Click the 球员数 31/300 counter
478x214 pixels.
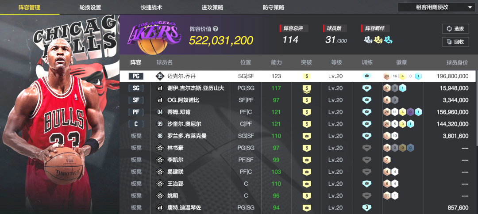(x=336, y=40)
